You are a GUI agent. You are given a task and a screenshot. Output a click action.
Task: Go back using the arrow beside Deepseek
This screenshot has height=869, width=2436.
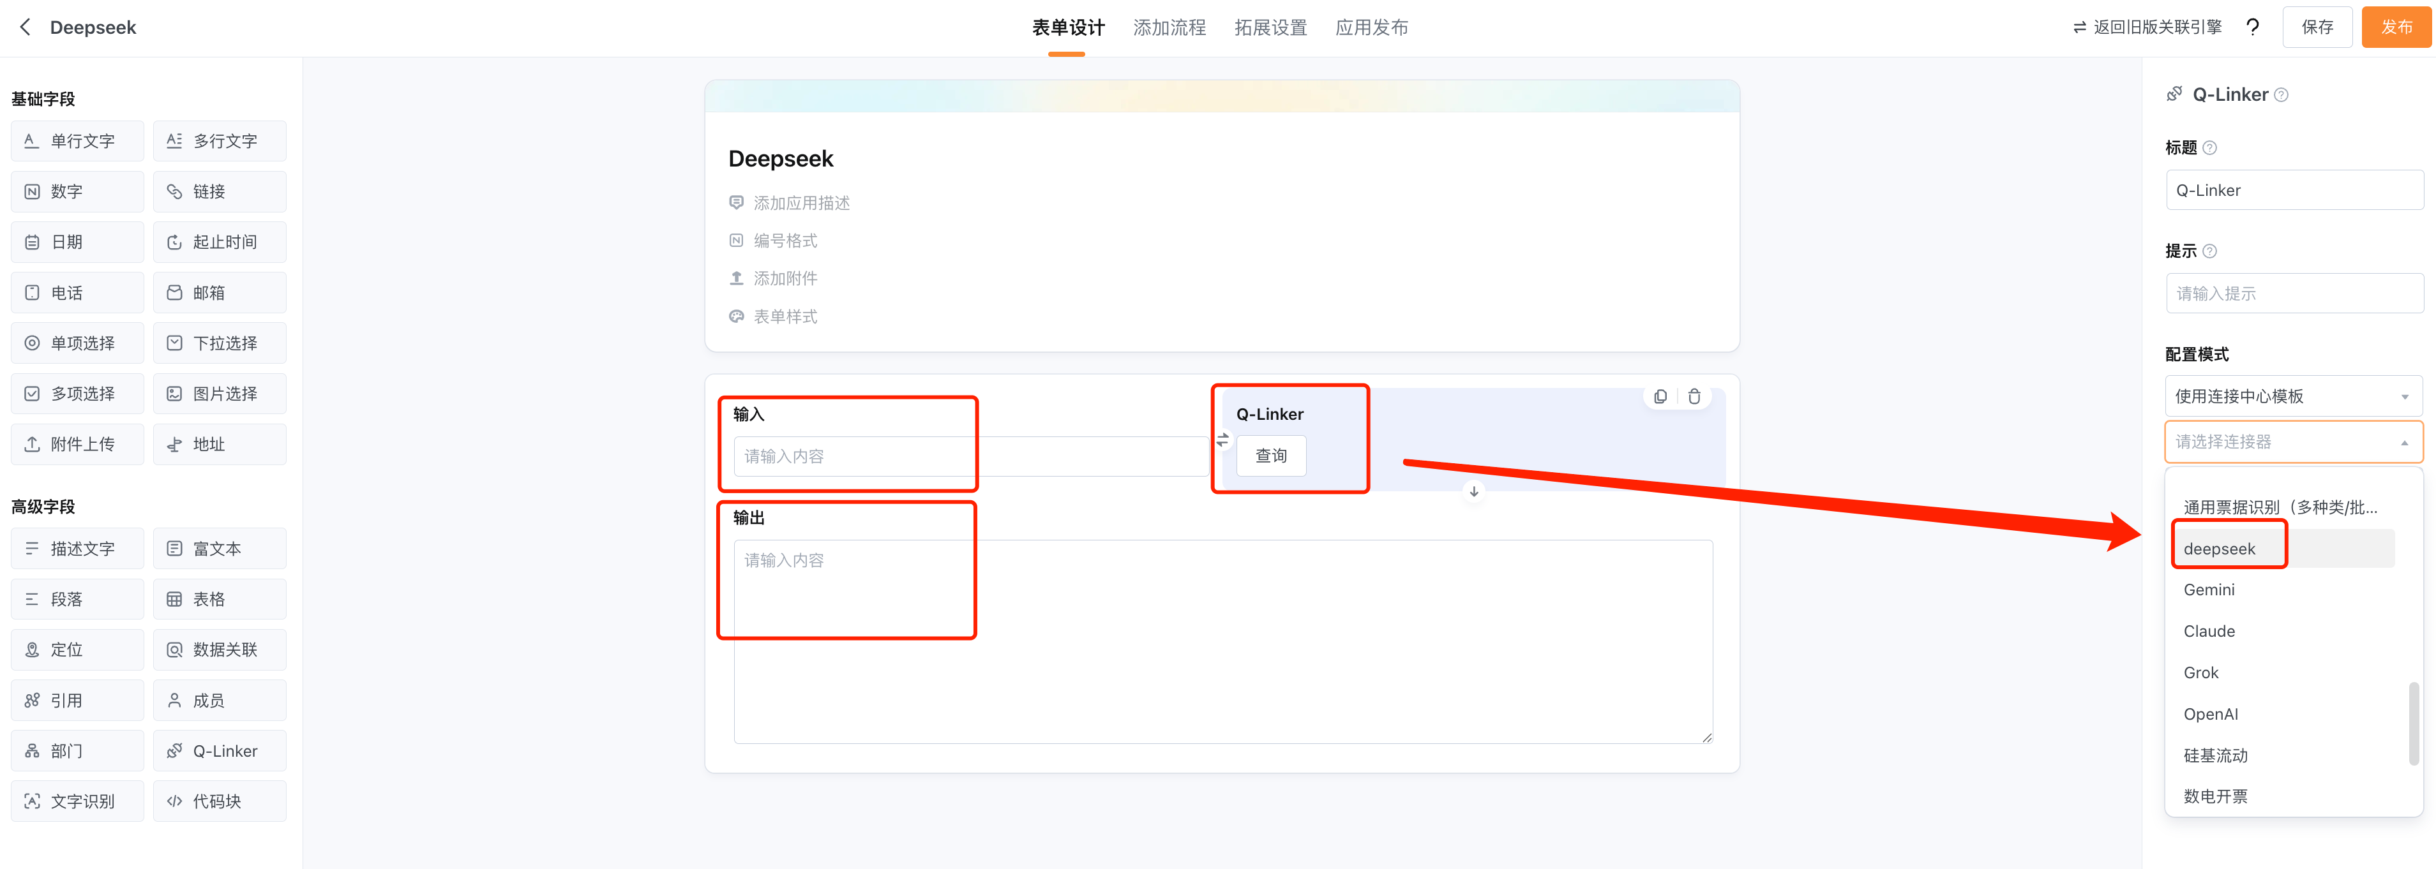(x=26, y=27)
